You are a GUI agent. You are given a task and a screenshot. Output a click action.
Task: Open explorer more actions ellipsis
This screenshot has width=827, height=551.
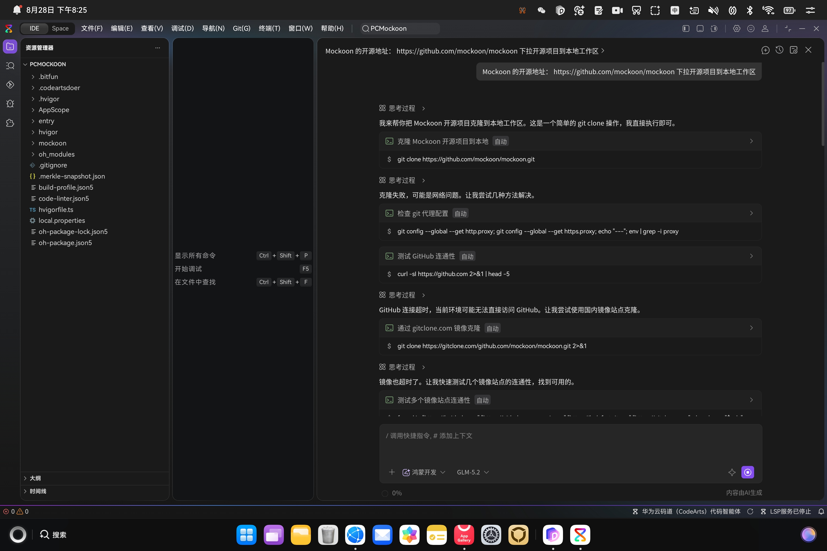[x=157, y=47]
